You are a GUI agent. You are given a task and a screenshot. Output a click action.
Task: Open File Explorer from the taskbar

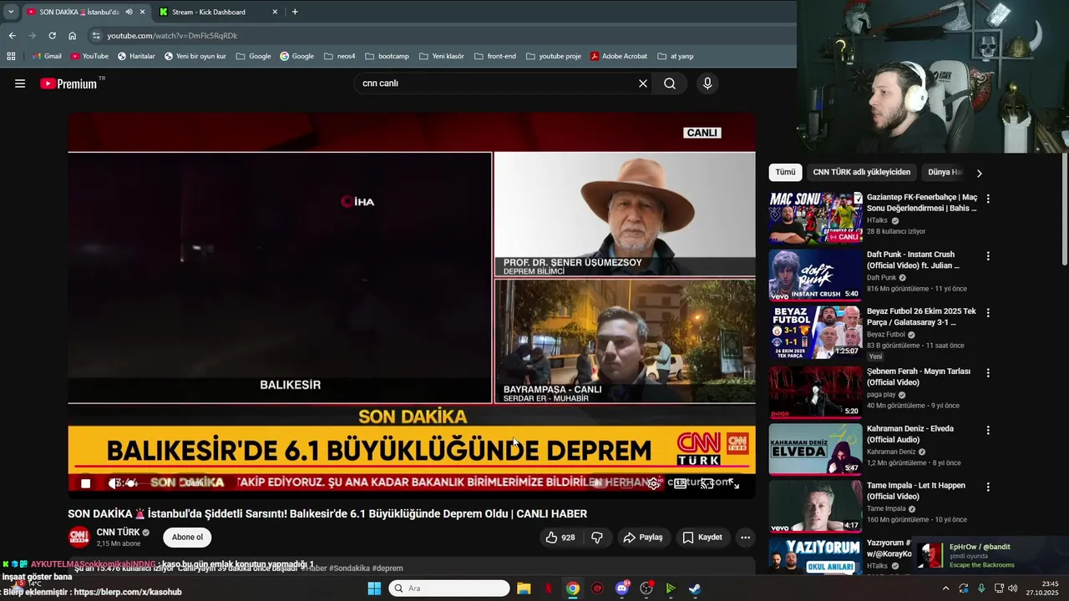[x=523, y=588]
